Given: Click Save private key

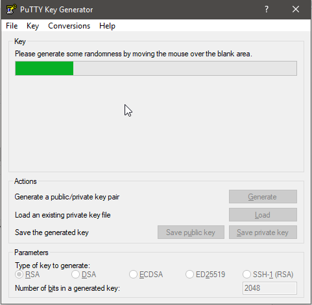Looking at the screenshot, I should [263, 232].
